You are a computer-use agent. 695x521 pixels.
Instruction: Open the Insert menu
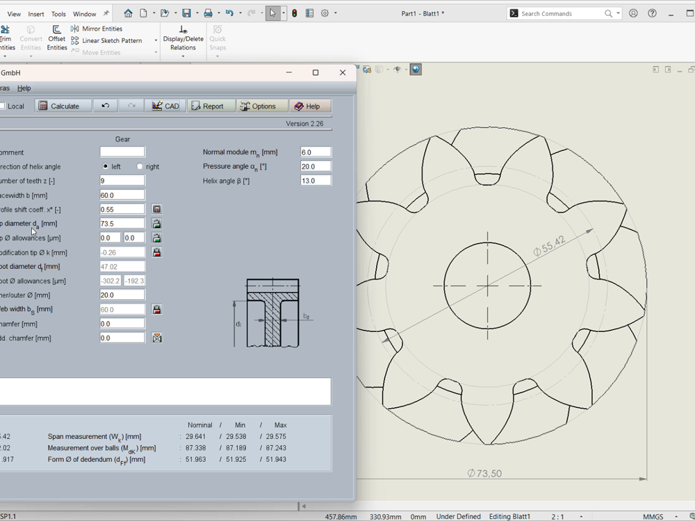coord(36,14)
